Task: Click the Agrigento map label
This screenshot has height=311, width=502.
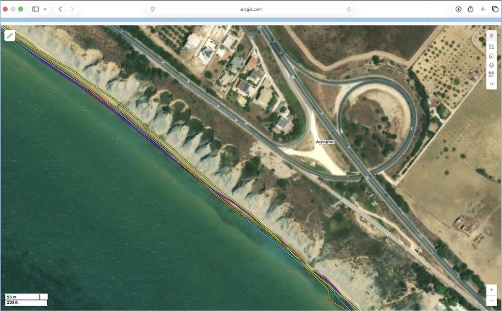Action: 325,142
